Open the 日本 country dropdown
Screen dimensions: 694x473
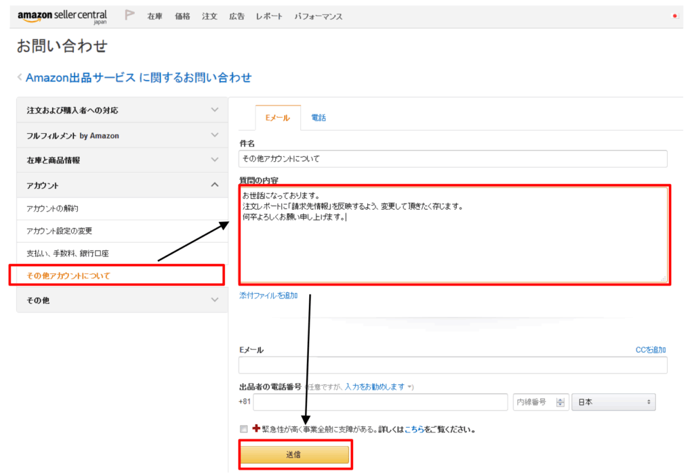point(613,402)
